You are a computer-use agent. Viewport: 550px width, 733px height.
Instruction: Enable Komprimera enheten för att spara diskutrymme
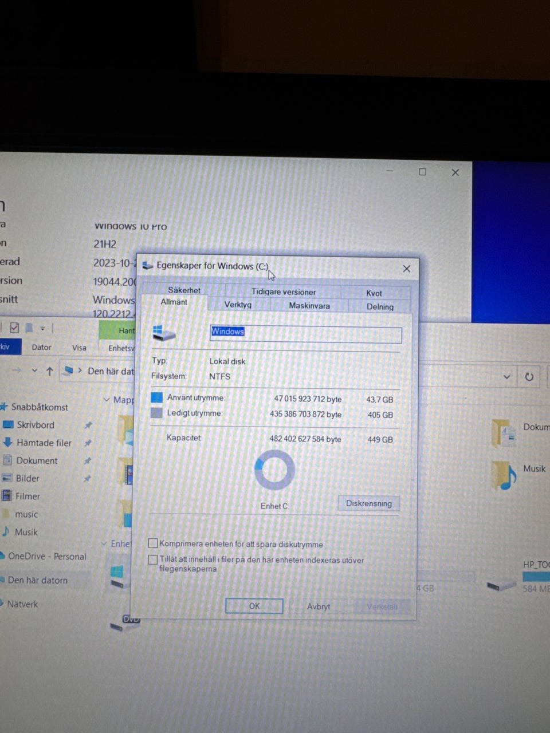(x=153, y=543)
